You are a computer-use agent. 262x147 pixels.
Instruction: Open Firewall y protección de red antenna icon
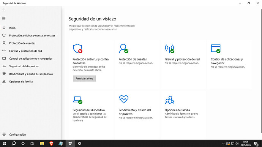[169, 49]
